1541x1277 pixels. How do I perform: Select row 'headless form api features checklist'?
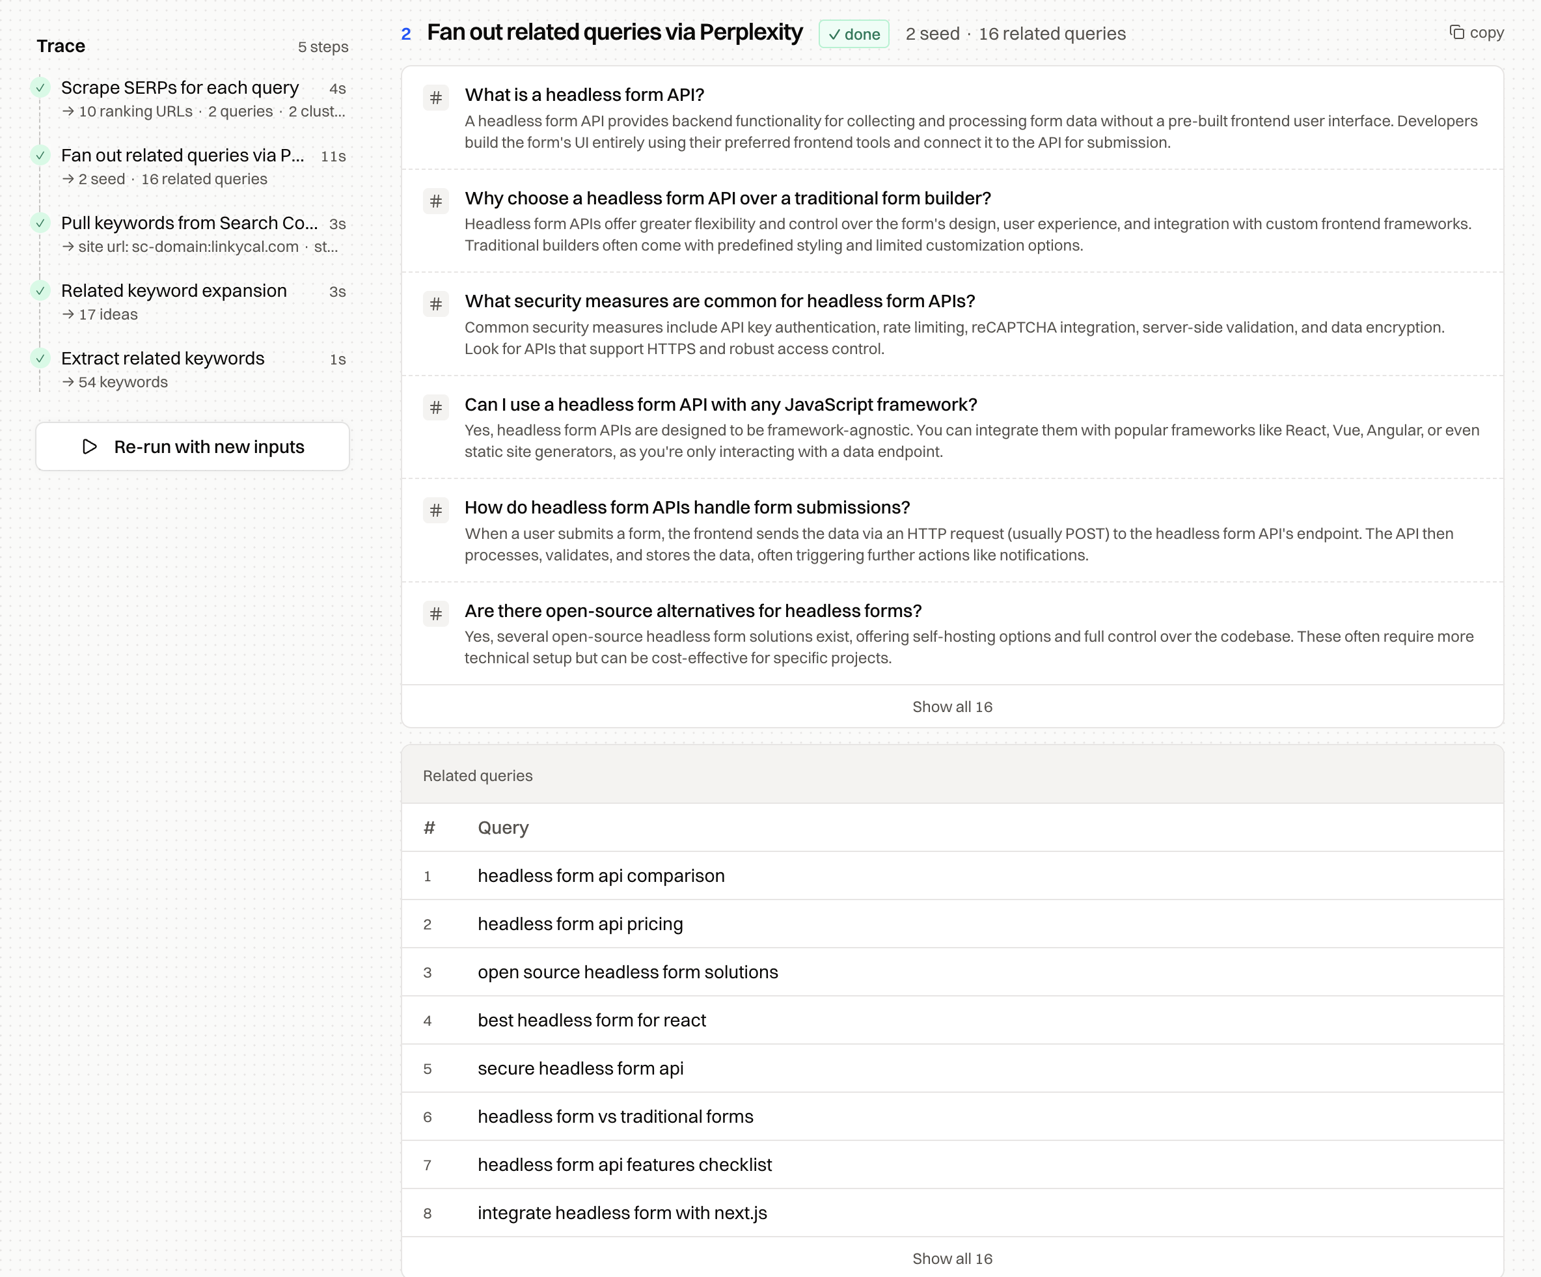952,1164
